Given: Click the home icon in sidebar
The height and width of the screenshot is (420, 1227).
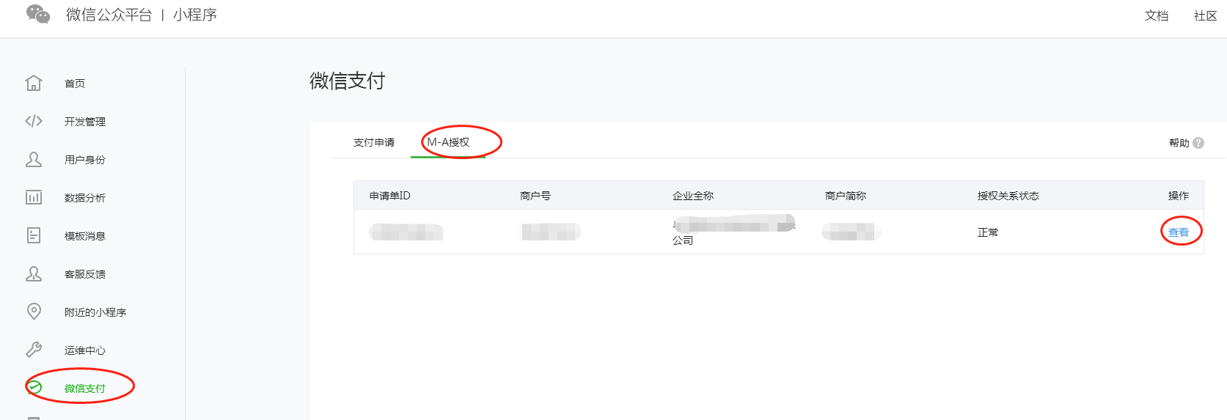Looking at the screenshot, I should (34, 83).
